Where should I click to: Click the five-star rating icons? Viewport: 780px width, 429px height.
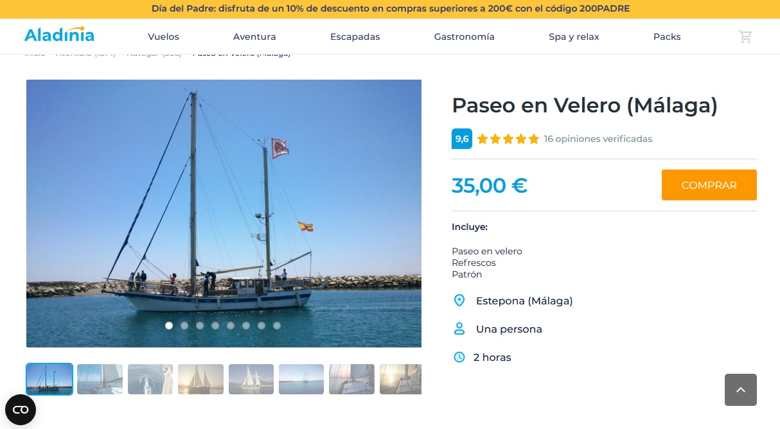(508, 139)
